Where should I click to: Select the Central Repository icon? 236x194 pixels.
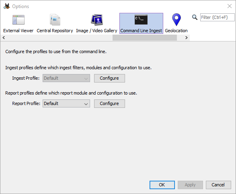click(55, 20)
